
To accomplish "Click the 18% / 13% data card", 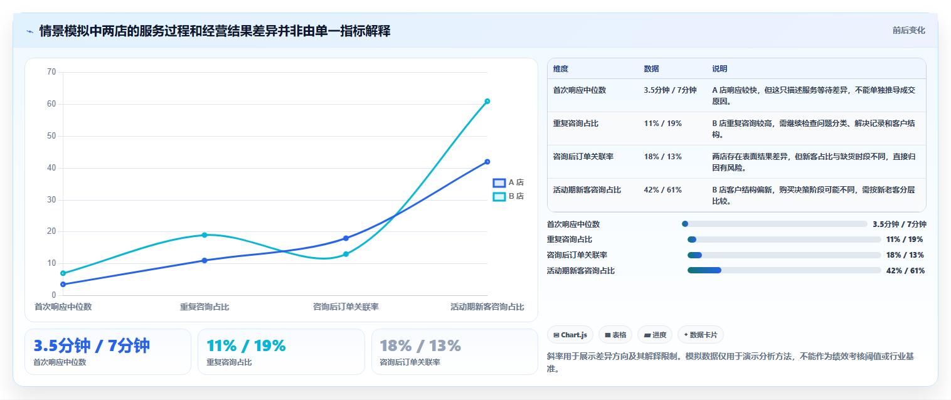I will [x=455, y=352].
